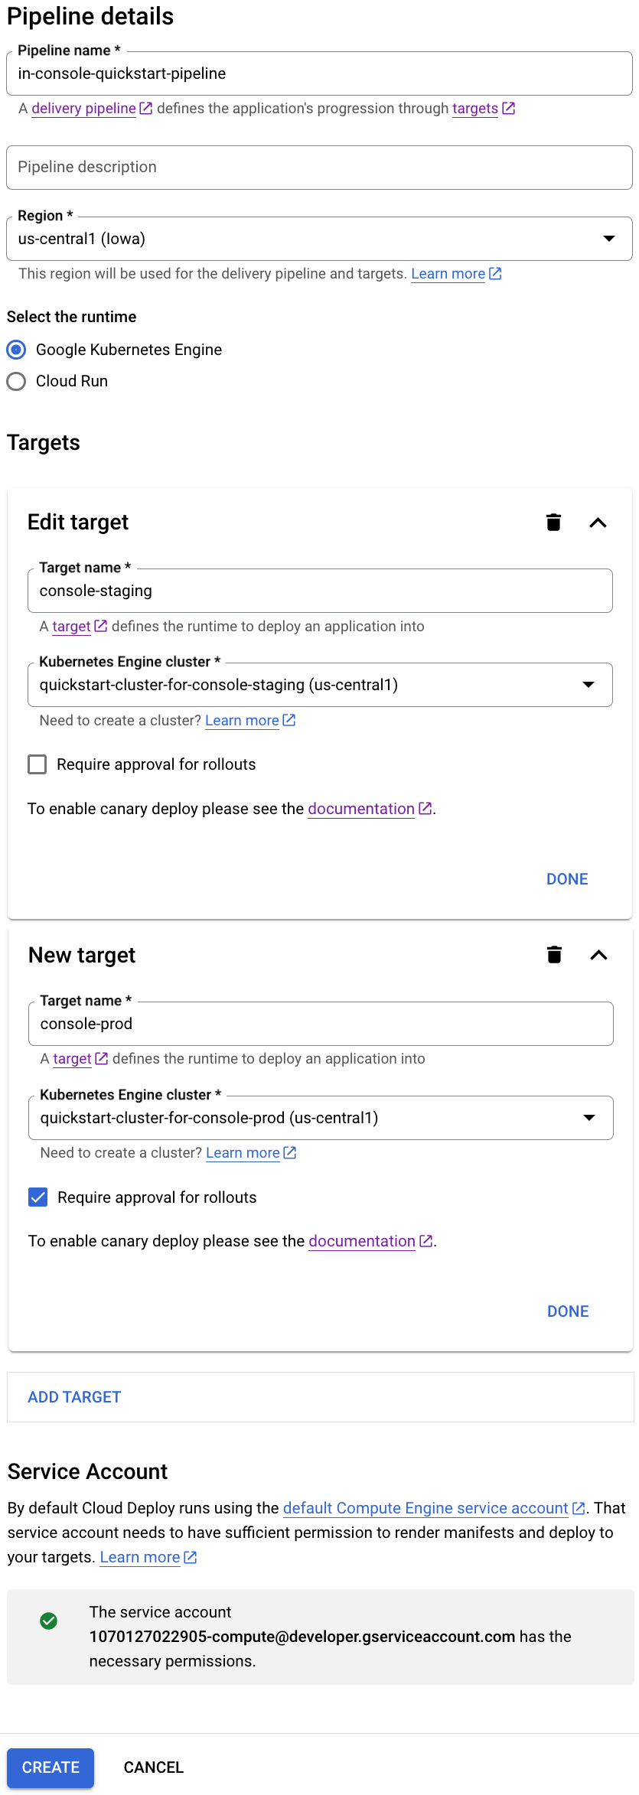
Task: Delete the console-prod New target
Action: tap(554, 955)
